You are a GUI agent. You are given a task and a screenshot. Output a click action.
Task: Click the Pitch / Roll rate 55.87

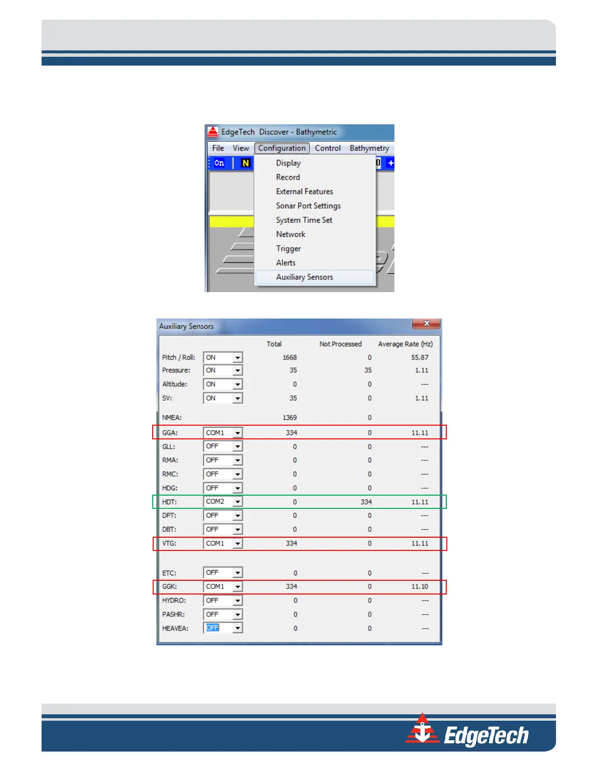419,358
